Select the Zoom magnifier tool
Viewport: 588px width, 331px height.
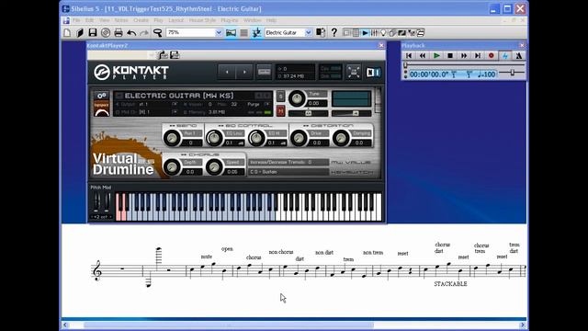(x=157, y=33)
